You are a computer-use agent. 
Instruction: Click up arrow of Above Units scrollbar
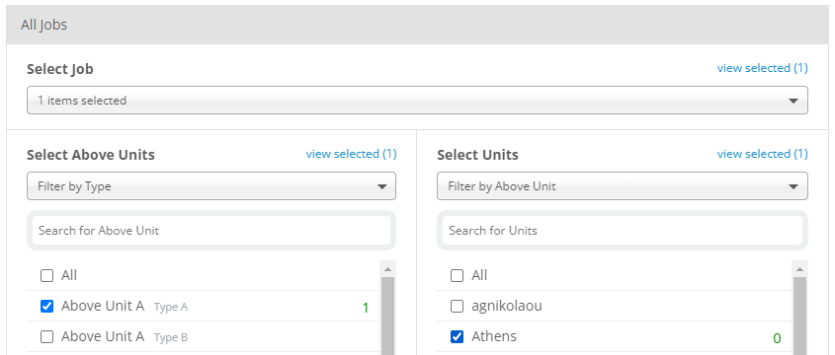(387, 269)
